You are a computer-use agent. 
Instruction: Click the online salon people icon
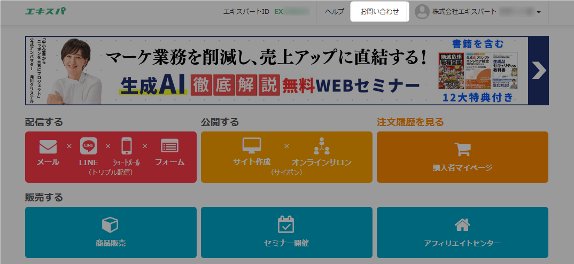pos(322,146)
